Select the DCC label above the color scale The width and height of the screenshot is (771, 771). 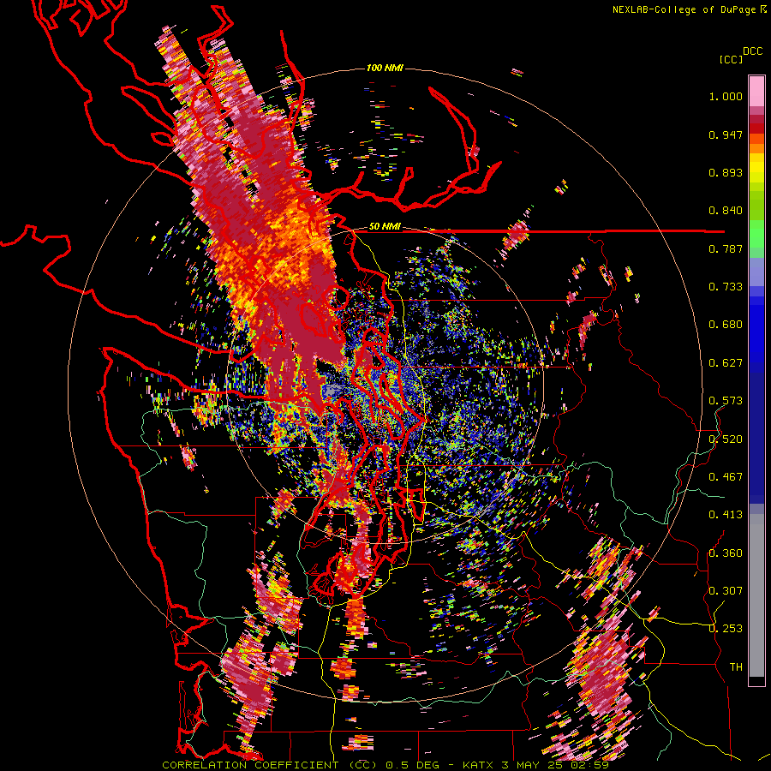tap(752, 51)
